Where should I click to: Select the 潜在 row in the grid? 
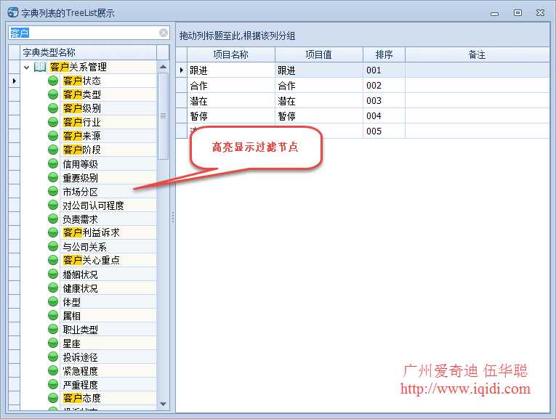(363, 101)
